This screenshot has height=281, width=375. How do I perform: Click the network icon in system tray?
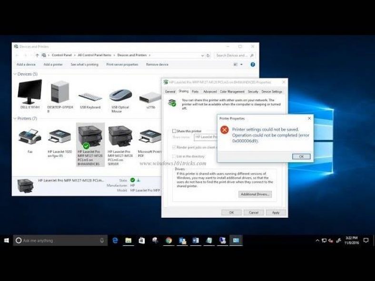[324, 241]
